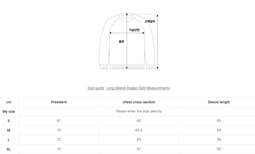The width and height of the screenshot is (255, 154).
Task: Select the Sleeve length column header
Action: 219,102
